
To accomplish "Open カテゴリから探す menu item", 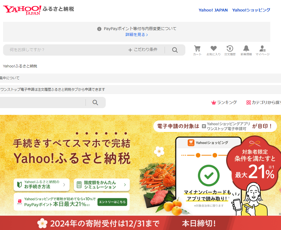I will click(x=264, y=103).
